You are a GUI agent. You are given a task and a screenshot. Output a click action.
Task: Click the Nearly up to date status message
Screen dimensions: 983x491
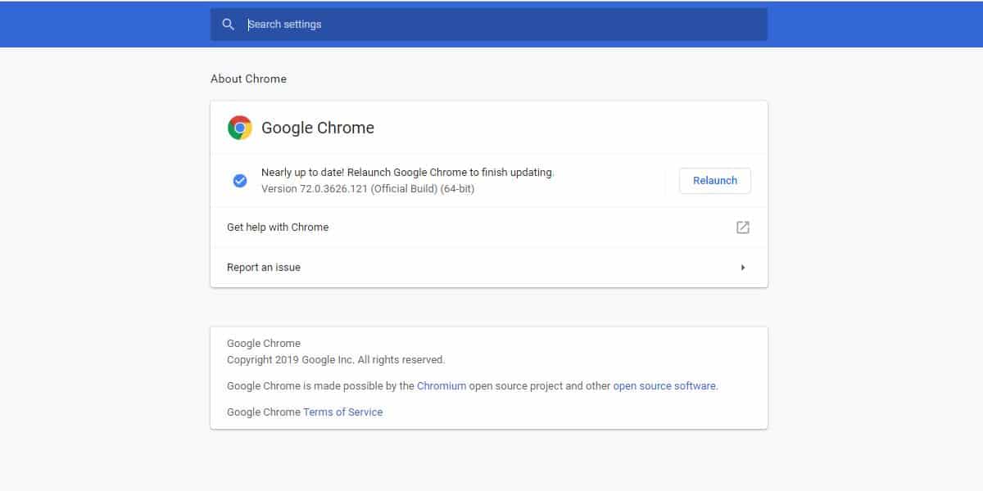pos(407,173)
